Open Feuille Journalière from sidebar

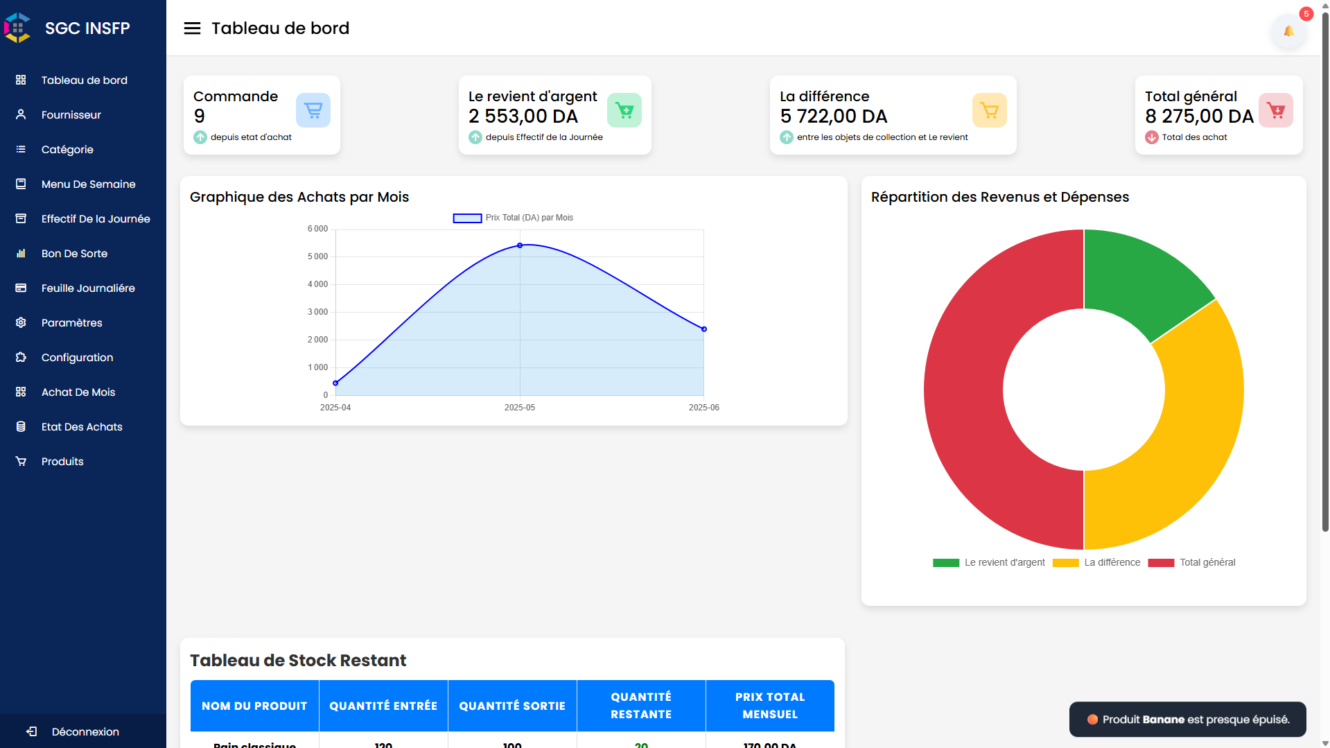[x=87, y=288]
